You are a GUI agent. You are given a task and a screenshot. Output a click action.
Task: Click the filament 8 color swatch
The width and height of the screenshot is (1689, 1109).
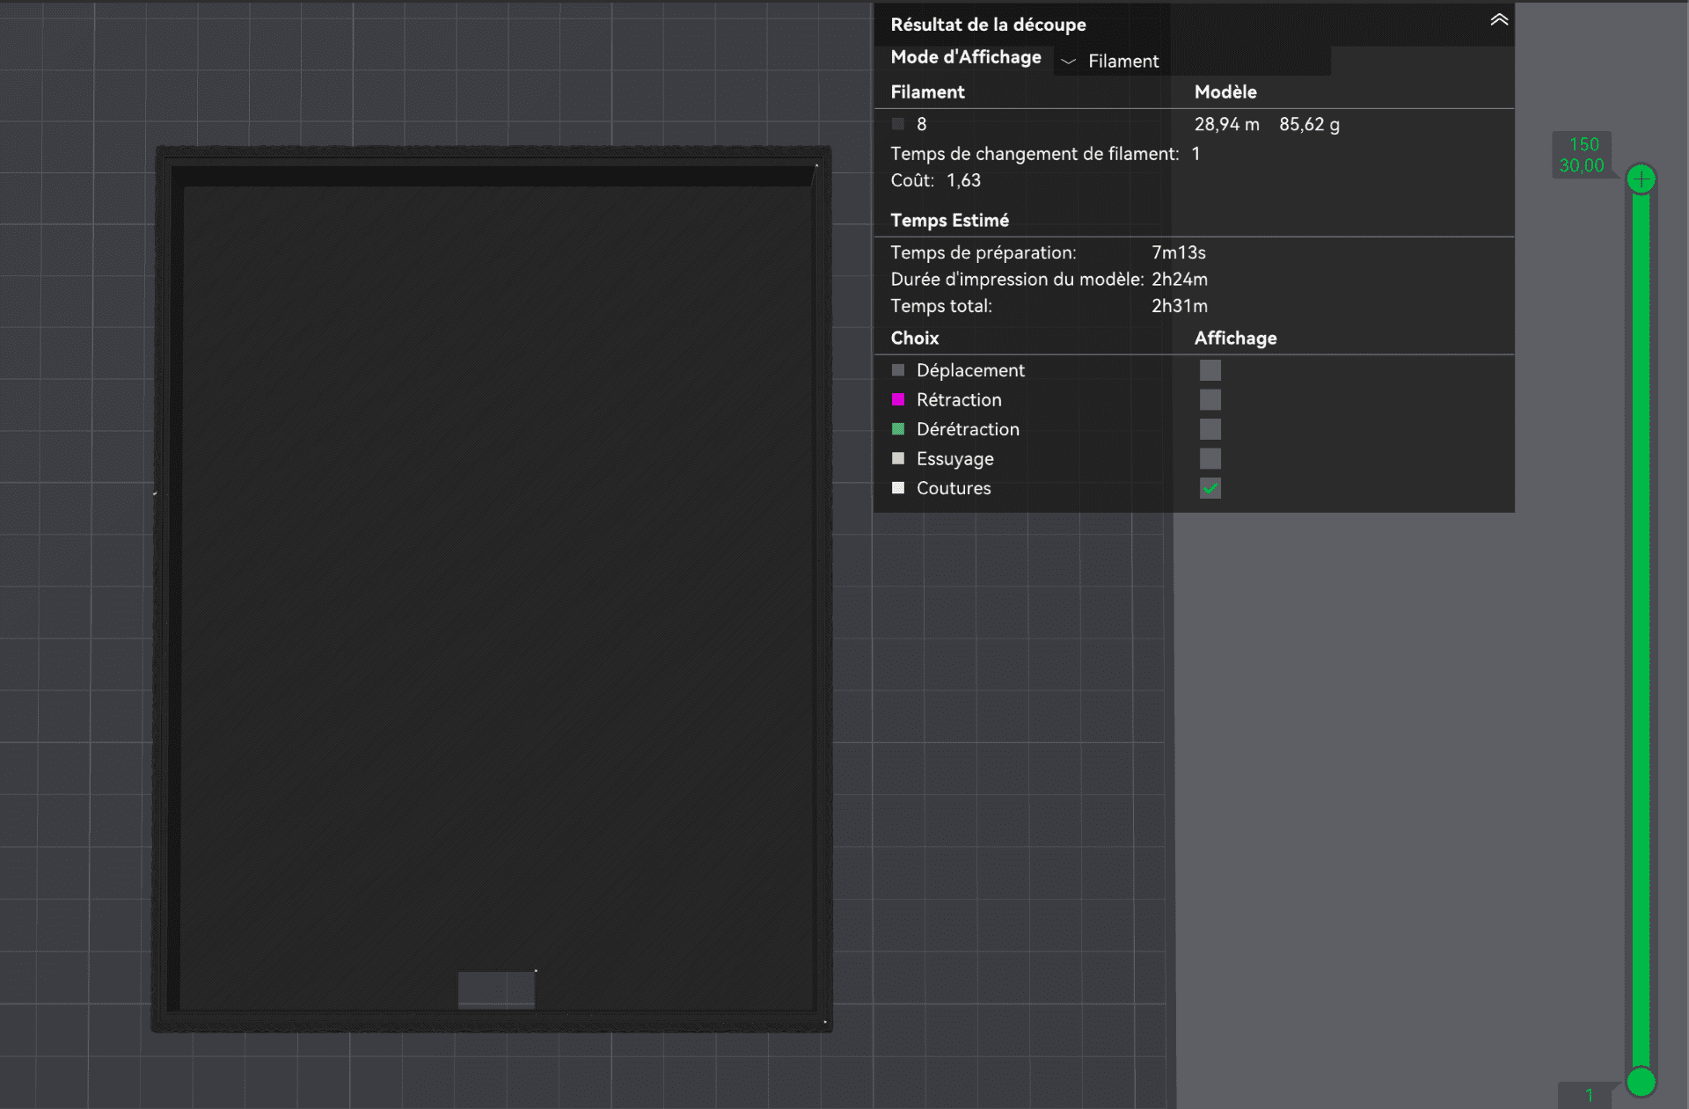point(897,124)
